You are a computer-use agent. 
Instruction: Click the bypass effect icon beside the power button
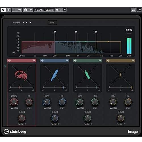pyautogui.click(x=9, y=10)
